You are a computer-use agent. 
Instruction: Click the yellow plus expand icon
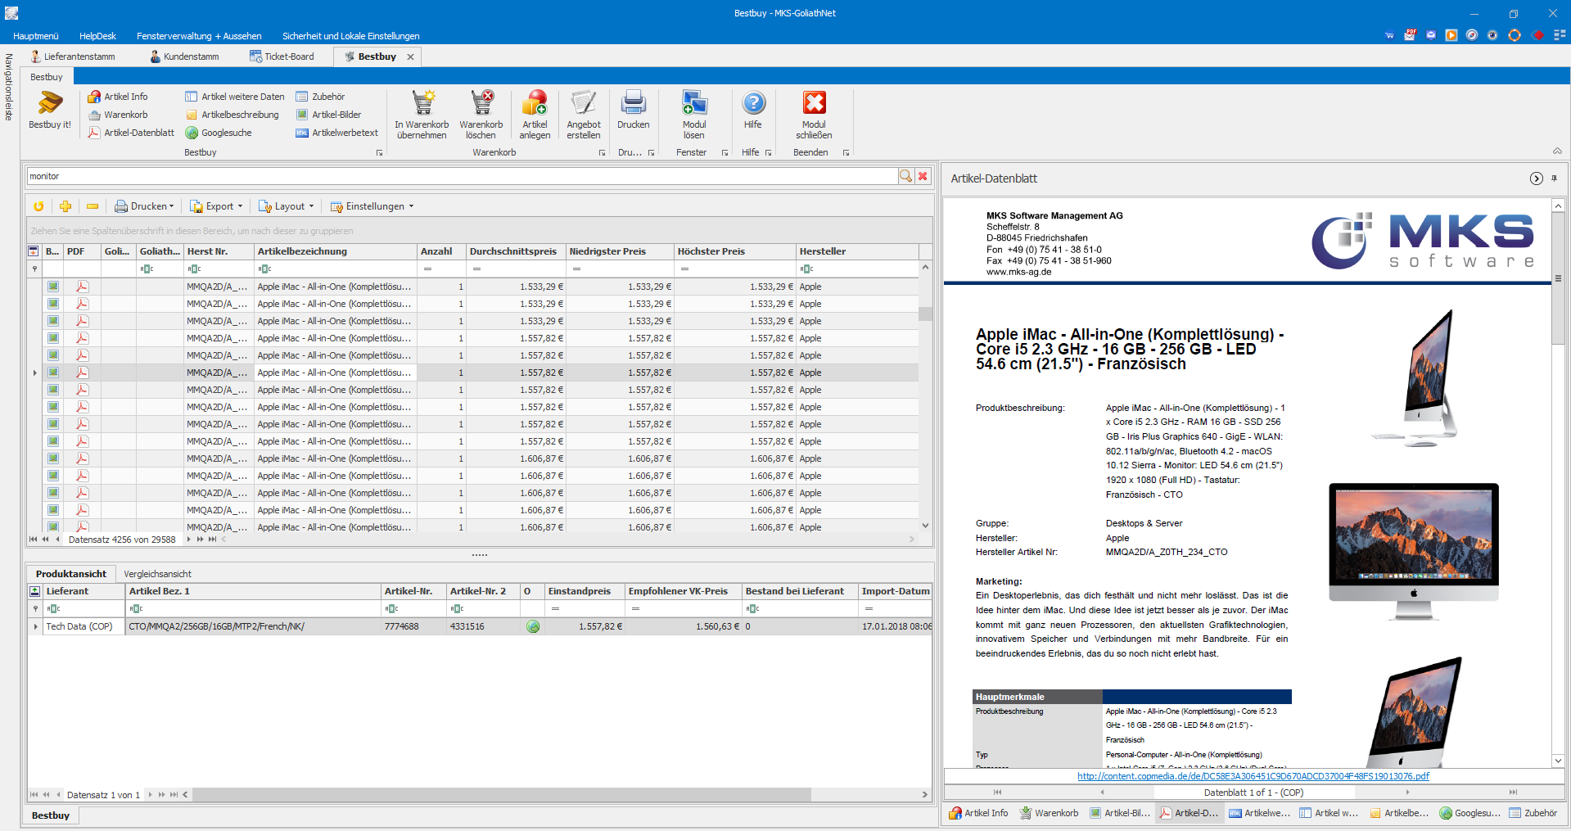tap(65, 206)
